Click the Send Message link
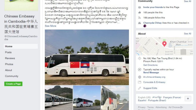 point(151,72)
